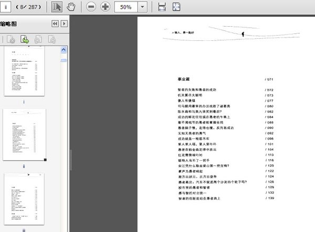This screenshot has height=232, width=315.
Task: Click the thumbnail scrollbar handle
Action: tap(64, 60)
